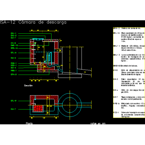Click the ISA-4 callout label
This screenshot has width=145, height=145.
click(x=13, y=68)
